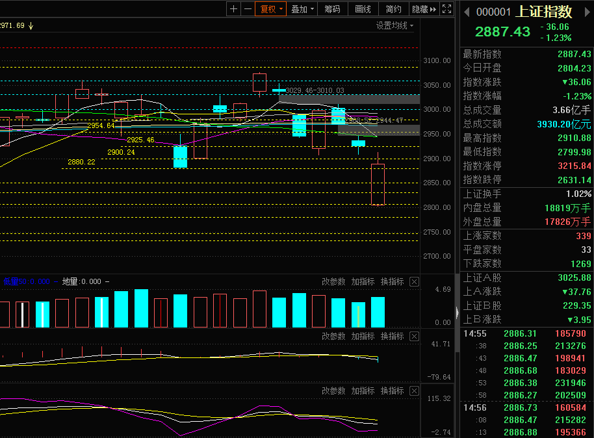Click the latest red candlestick
The width and height of the screenshot is (594, 438).
378,185
